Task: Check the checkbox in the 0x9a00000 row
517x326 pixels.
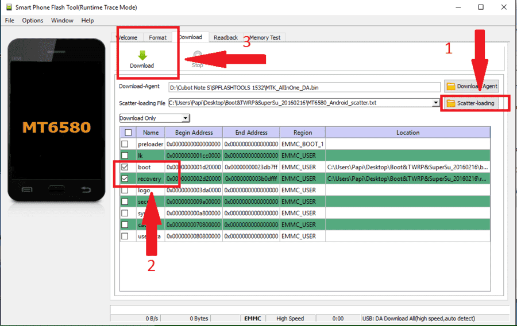Action: click(x=125, y=201)
